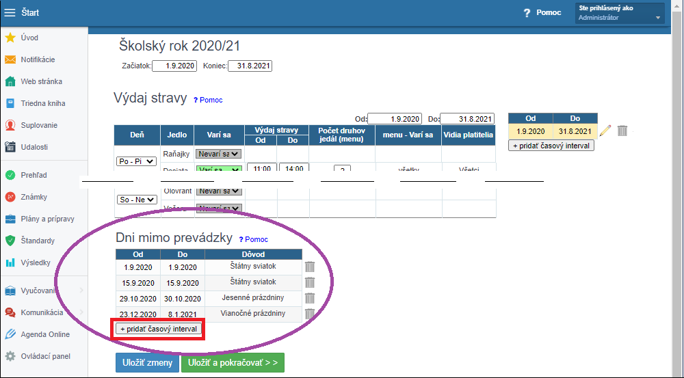
Task: Expand the Po - Pi day dropdown
Action: tap(137, 161)
